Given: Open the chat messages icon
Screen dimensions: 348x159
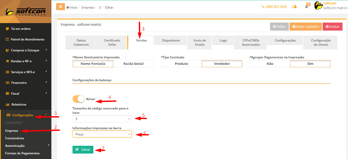Looking at the screenshot, I should (294, 7).
